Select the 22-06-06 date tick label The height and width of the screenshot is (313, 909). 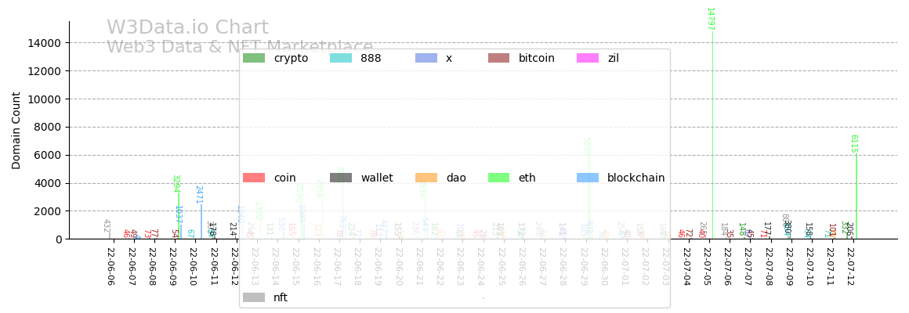click(x=110, y=267)
